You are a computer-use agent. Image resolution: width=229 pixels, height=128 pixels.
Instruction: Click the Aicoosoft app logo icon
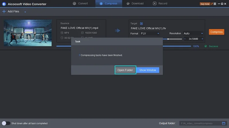tap(4, 4)
